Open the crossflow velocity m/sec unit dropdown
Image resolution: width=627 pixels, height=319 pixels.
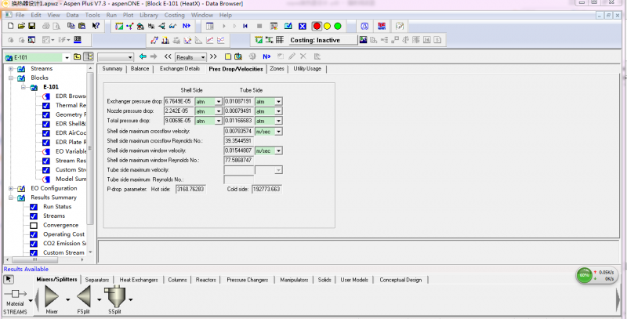278,131
